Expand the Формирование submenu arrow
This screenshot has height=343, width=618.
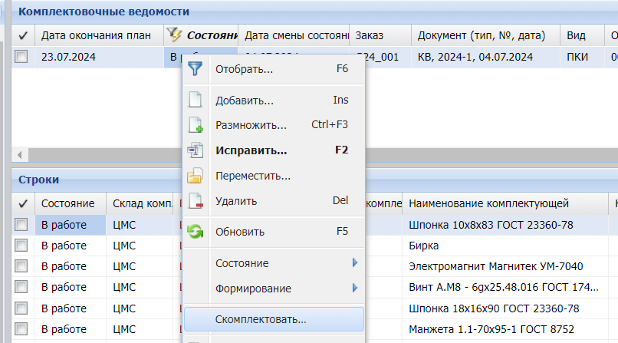tap(355, 289)
